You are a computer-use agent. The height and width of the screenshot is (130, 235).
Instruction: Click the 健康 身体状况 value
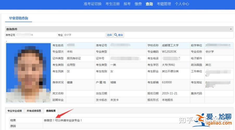[x=70, y=82]
